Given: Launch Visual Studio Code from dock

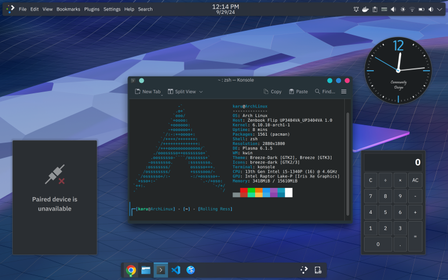Looking at the screenshot, I should [x=176, y=270].
